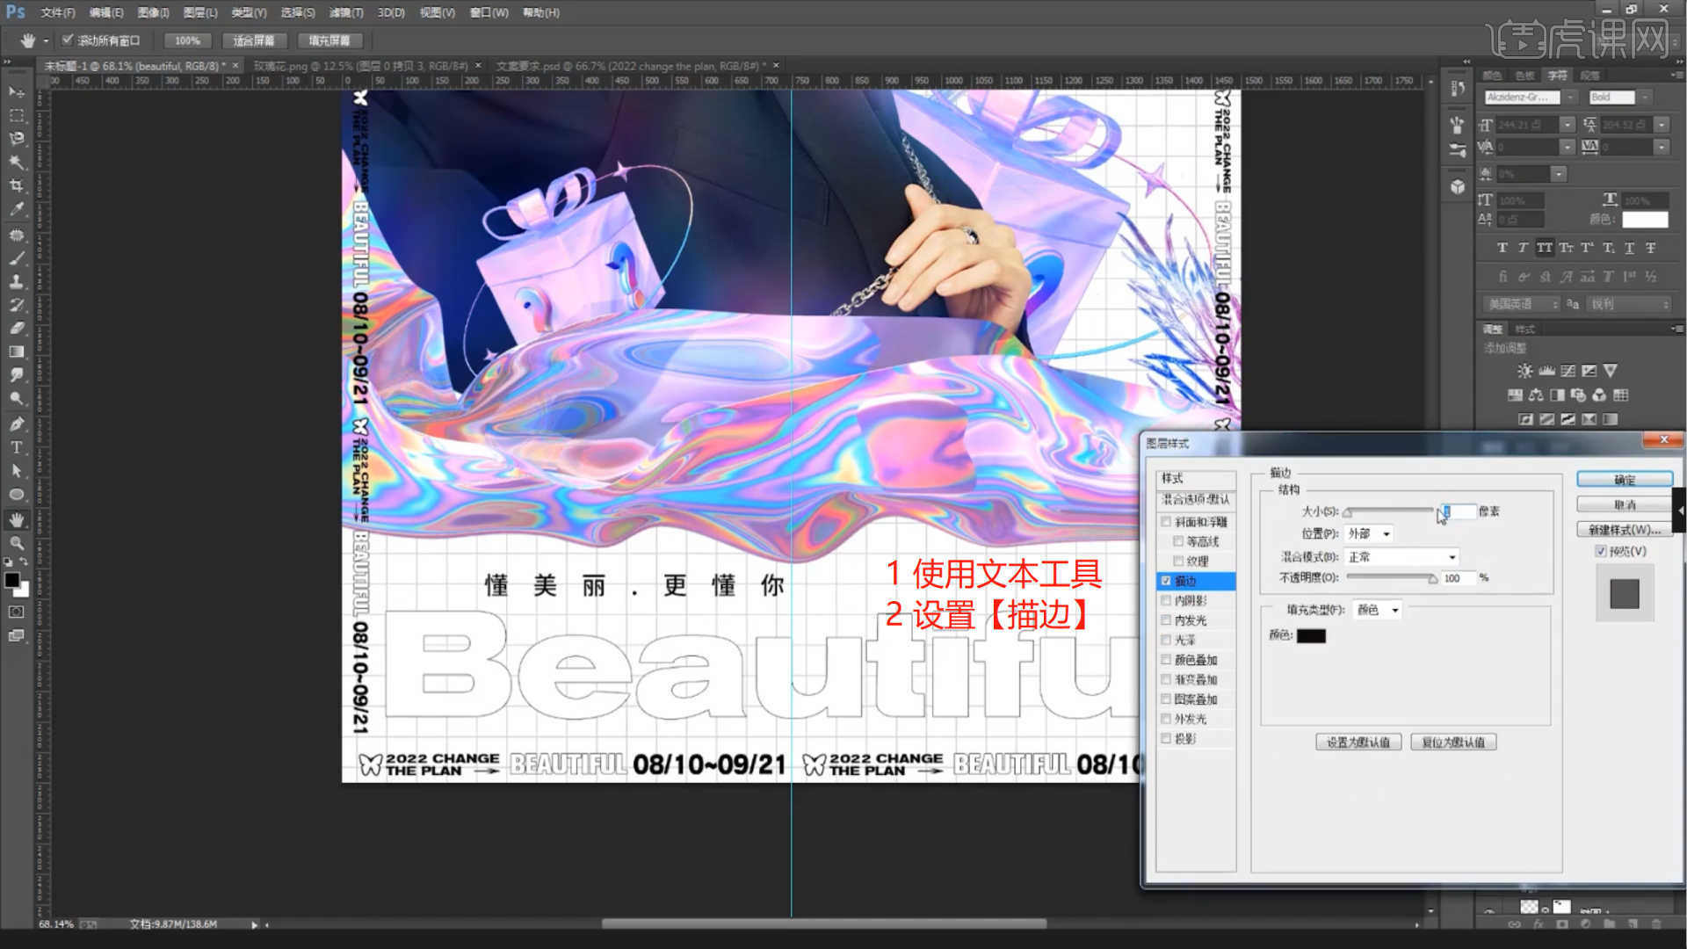
Task: Select the Eyedropper tool
Action: (x=17, y=209)
